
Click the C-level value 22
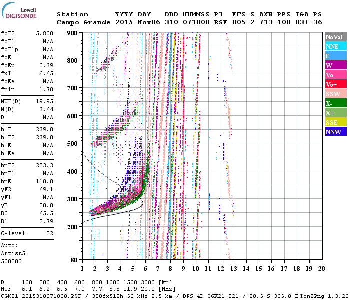tap(50, 233)
